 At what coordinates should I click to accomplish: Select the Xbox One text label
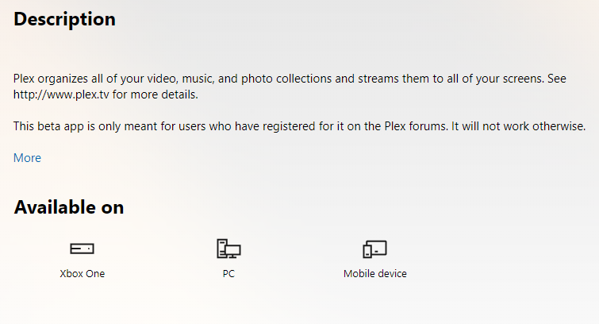click(x=82, y=274)
